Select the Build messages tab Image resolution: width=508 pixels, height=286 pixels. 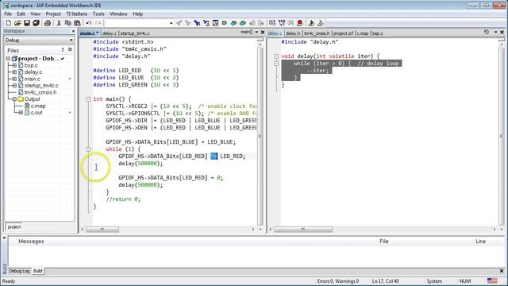click(x=38, y=271)
